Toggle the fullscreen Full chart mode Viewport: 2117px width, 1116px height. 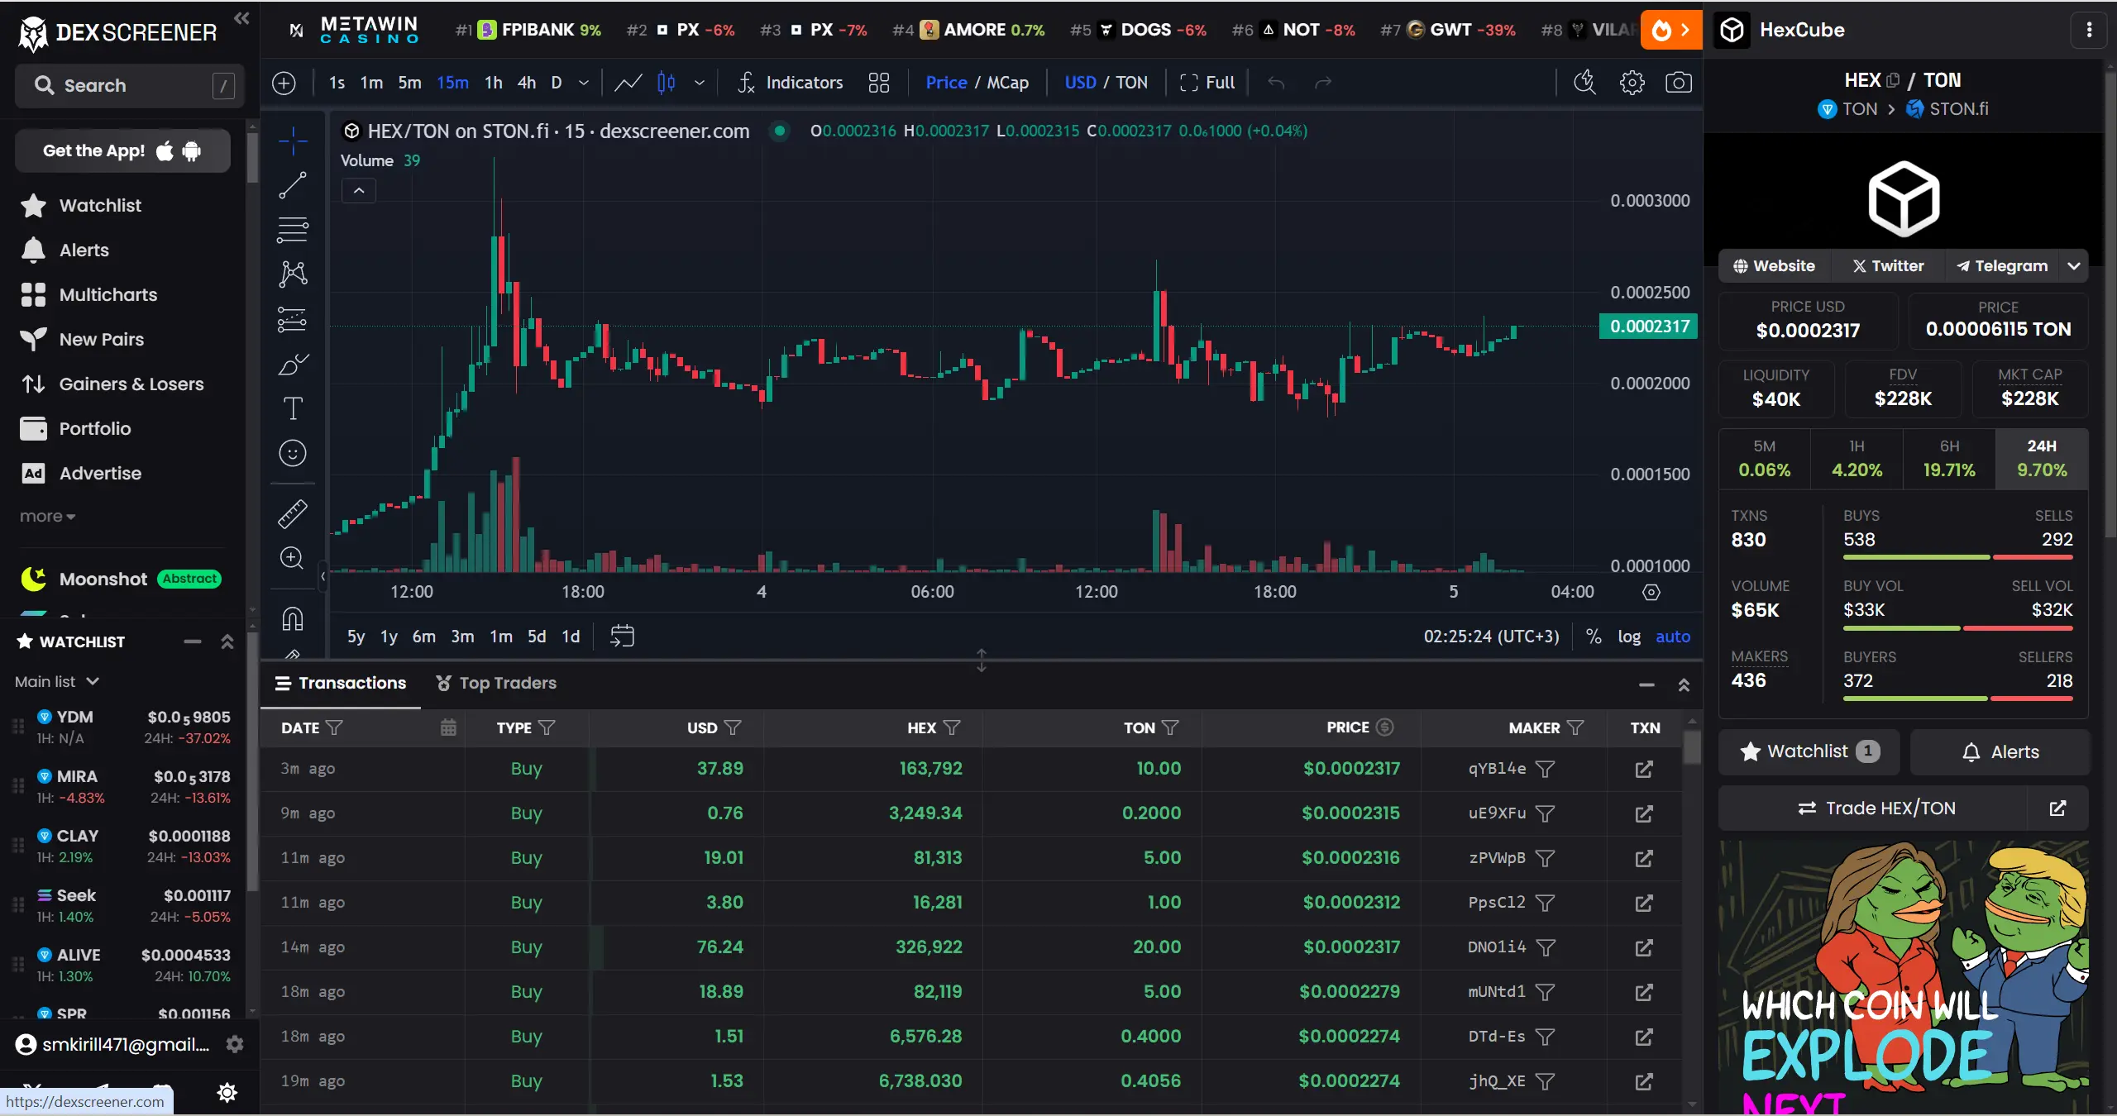click(1207, 83)
